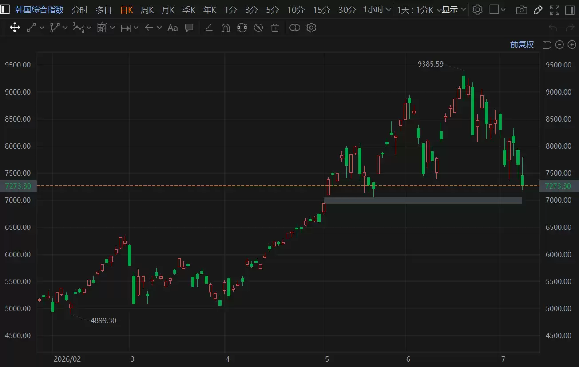Select the trend line drawing tool

(x=31, y=28)
